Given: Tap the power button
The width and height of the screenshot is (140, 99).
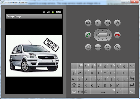Looking at the screenshot, I should click(x=117, y=23).
